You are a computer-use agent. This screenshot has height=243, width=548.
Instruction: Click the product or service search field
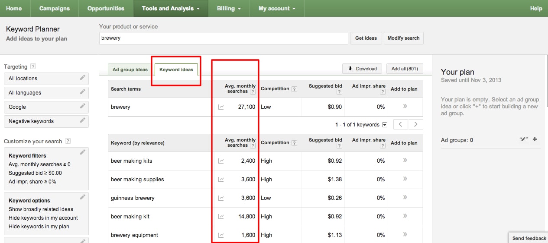click(224, 38)
